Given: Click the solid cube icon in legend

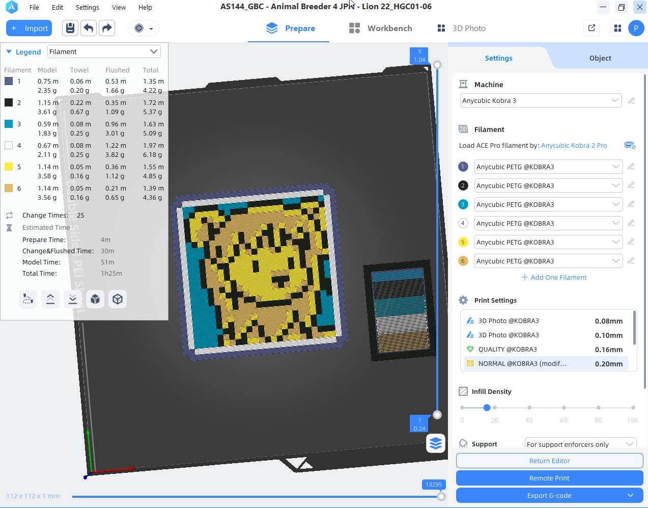Looking at the screenshot, I should [95, 299].
